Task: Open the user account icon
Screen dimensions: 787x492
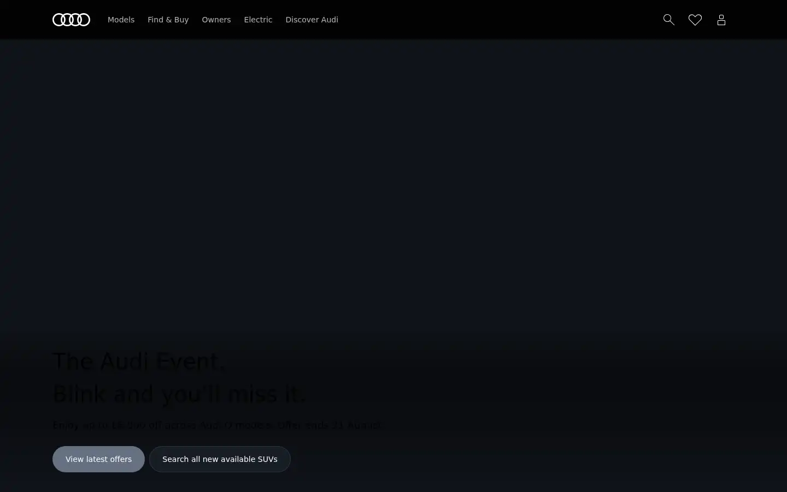Action: pyautogui.click(x=721, y=20)
